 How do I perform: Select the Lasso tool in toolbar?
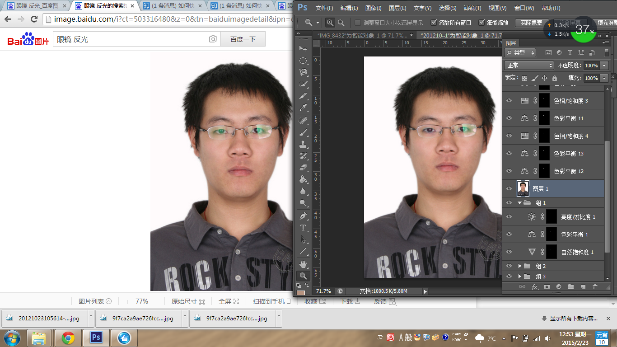point(303,72)
